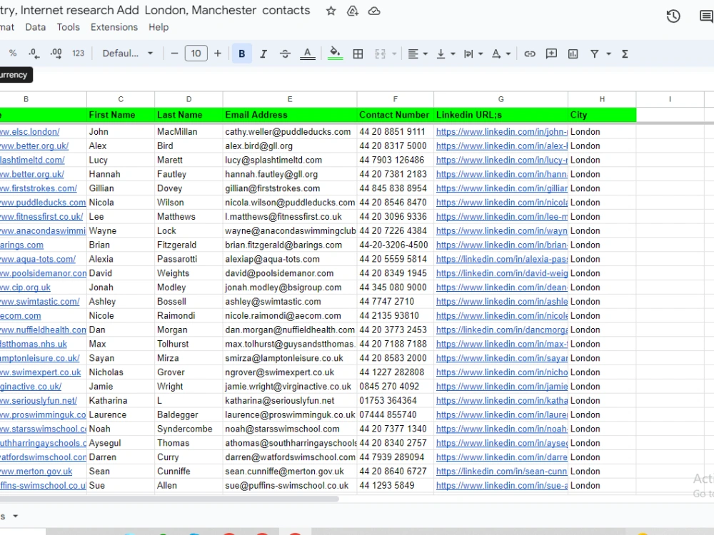Open the fill color picker
714x535 pixels.
[x=335, y=53]
